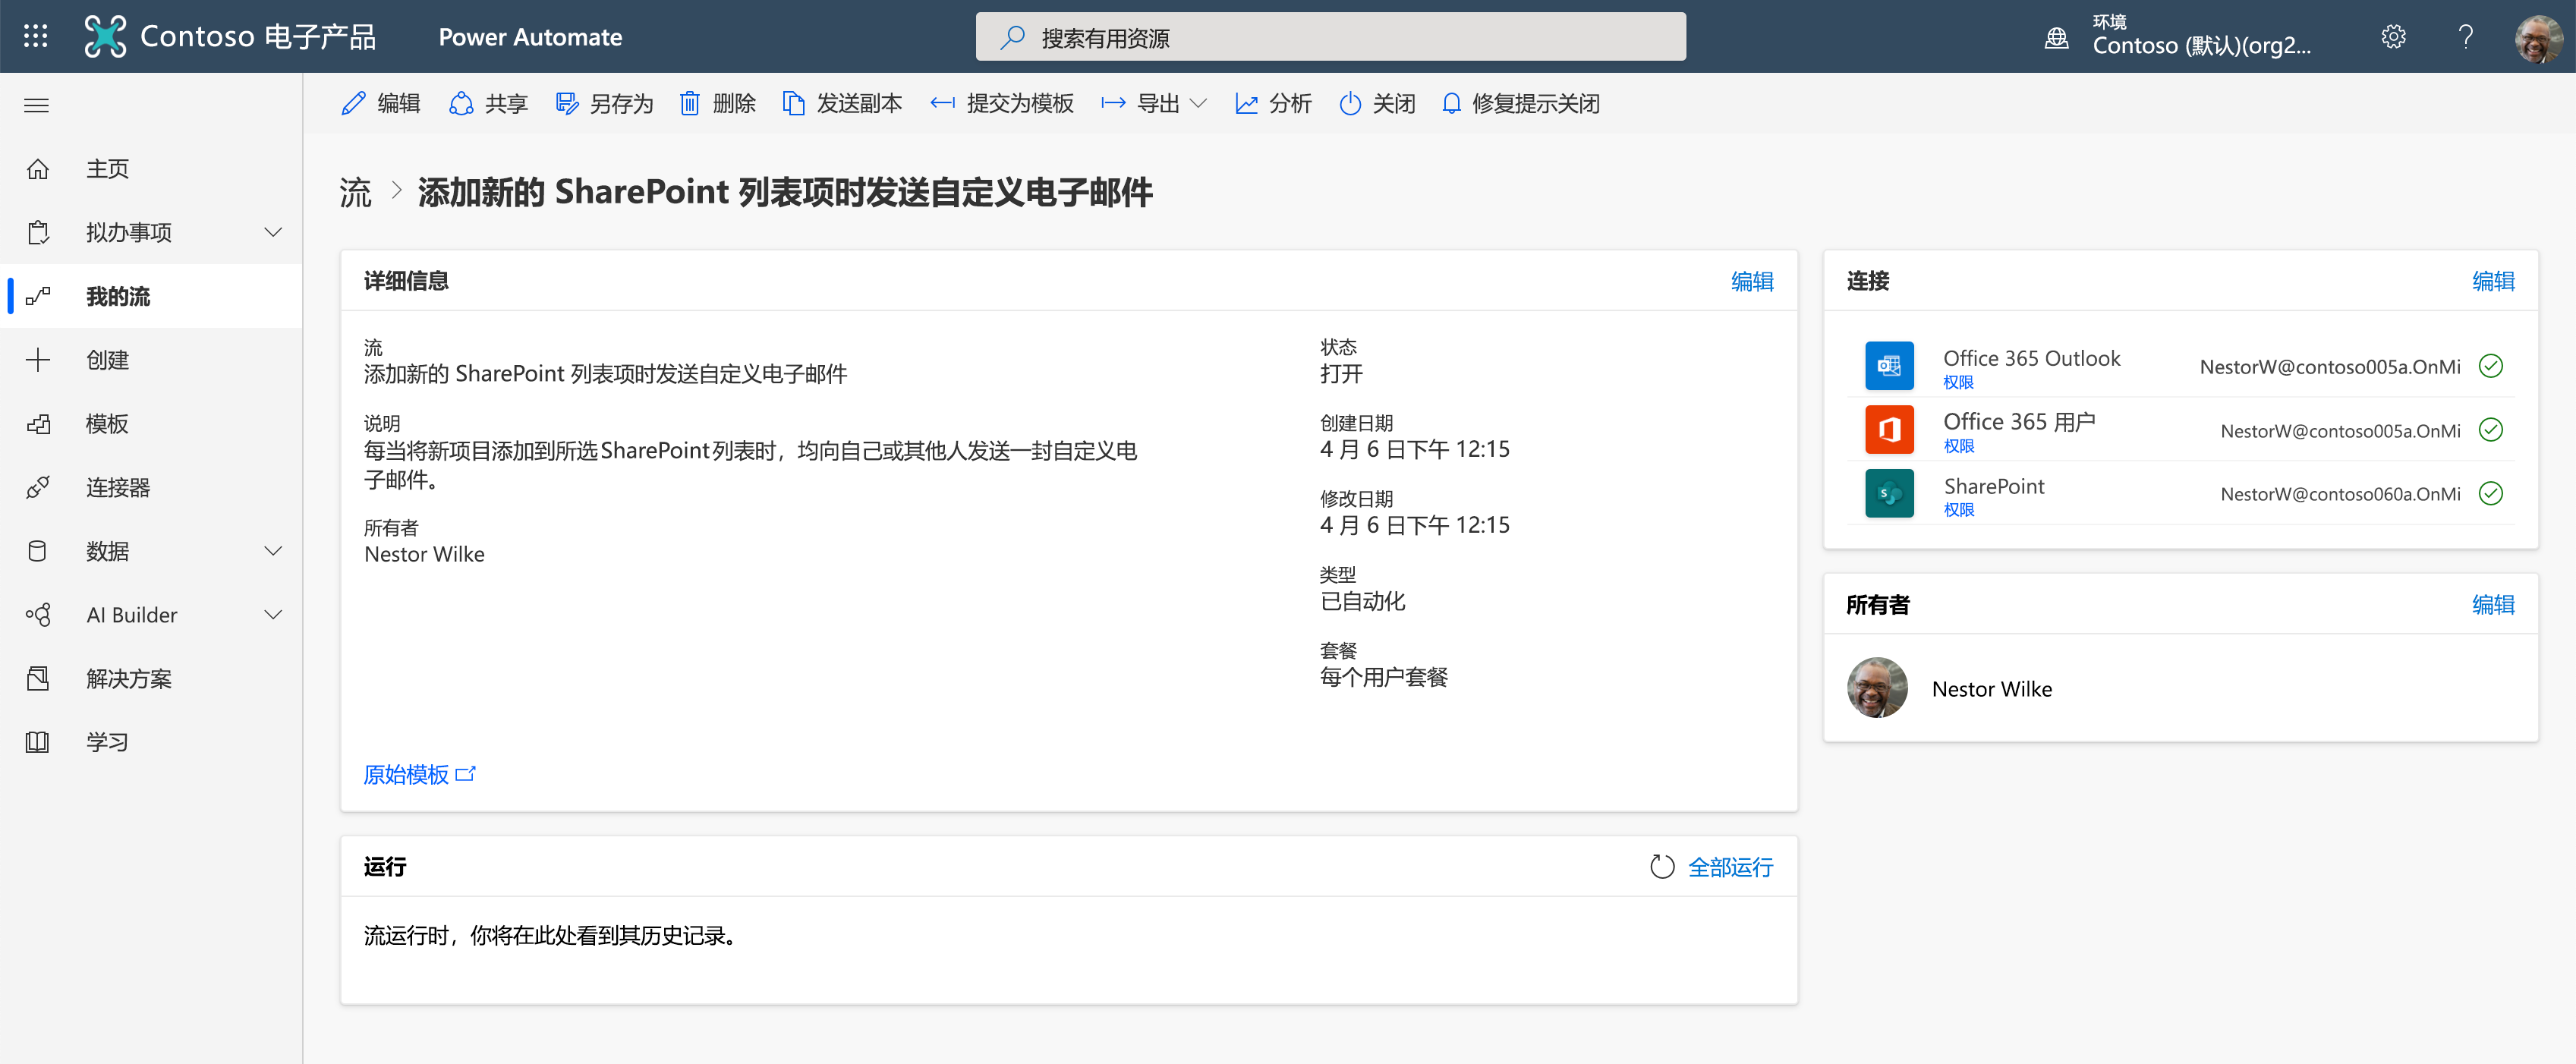2576x1064 pixels.
Task: Click 共享 in the toolbar
Action: tap(488, 104)
